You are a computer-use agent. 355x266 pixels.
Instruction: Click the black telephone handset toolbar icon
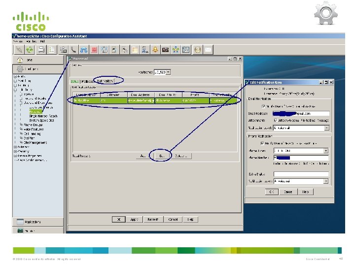point(73,50)
